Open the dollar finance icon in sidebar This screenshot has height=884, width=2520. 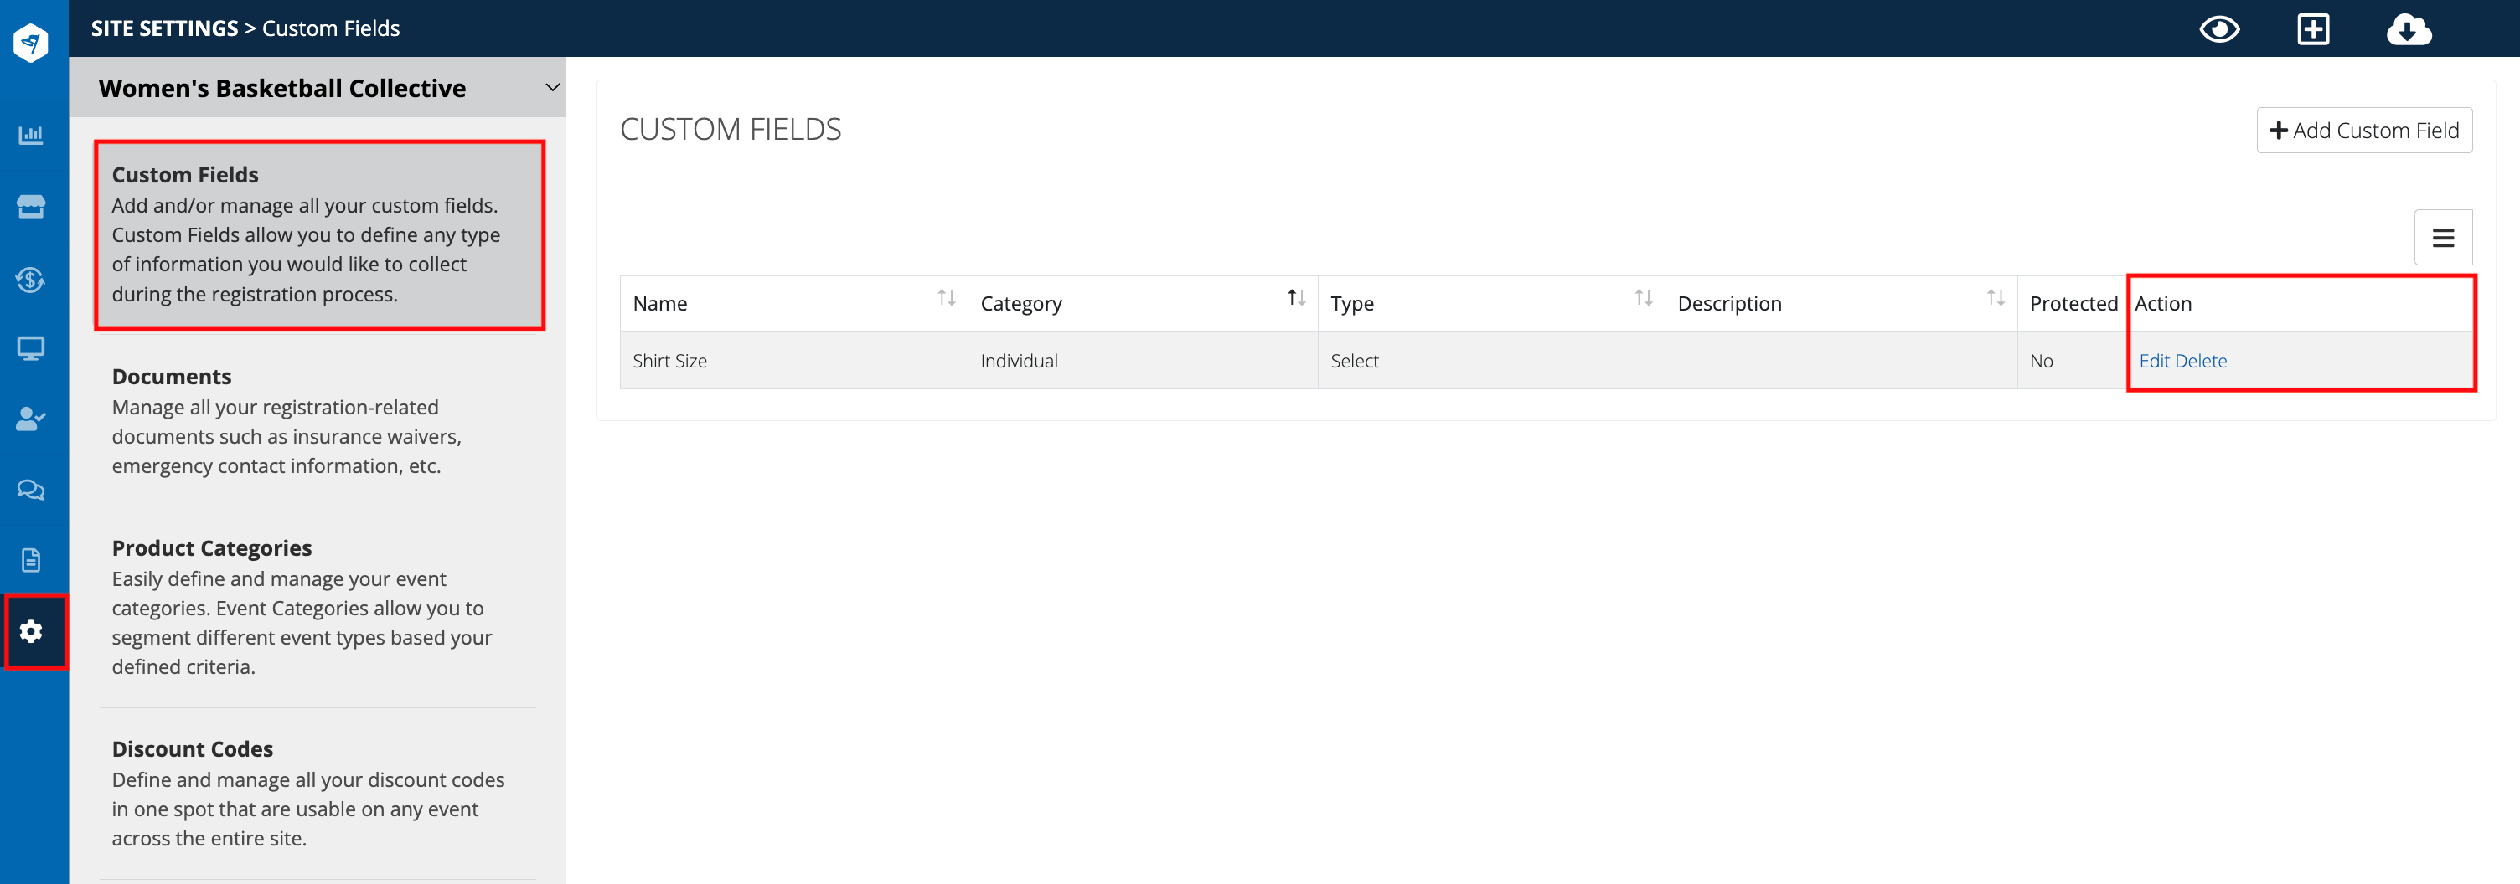(31, 280)
